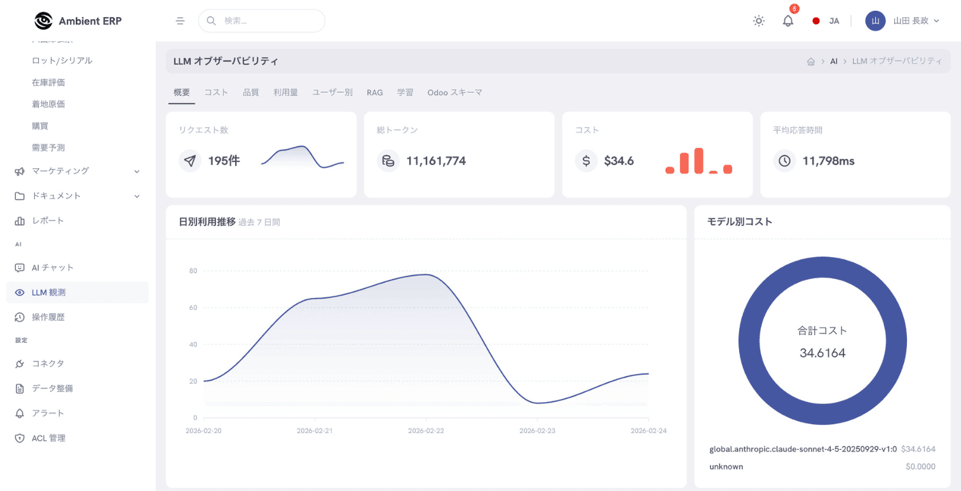
Task: Open AI チャット from the sidebar
Action: (53, 267)
